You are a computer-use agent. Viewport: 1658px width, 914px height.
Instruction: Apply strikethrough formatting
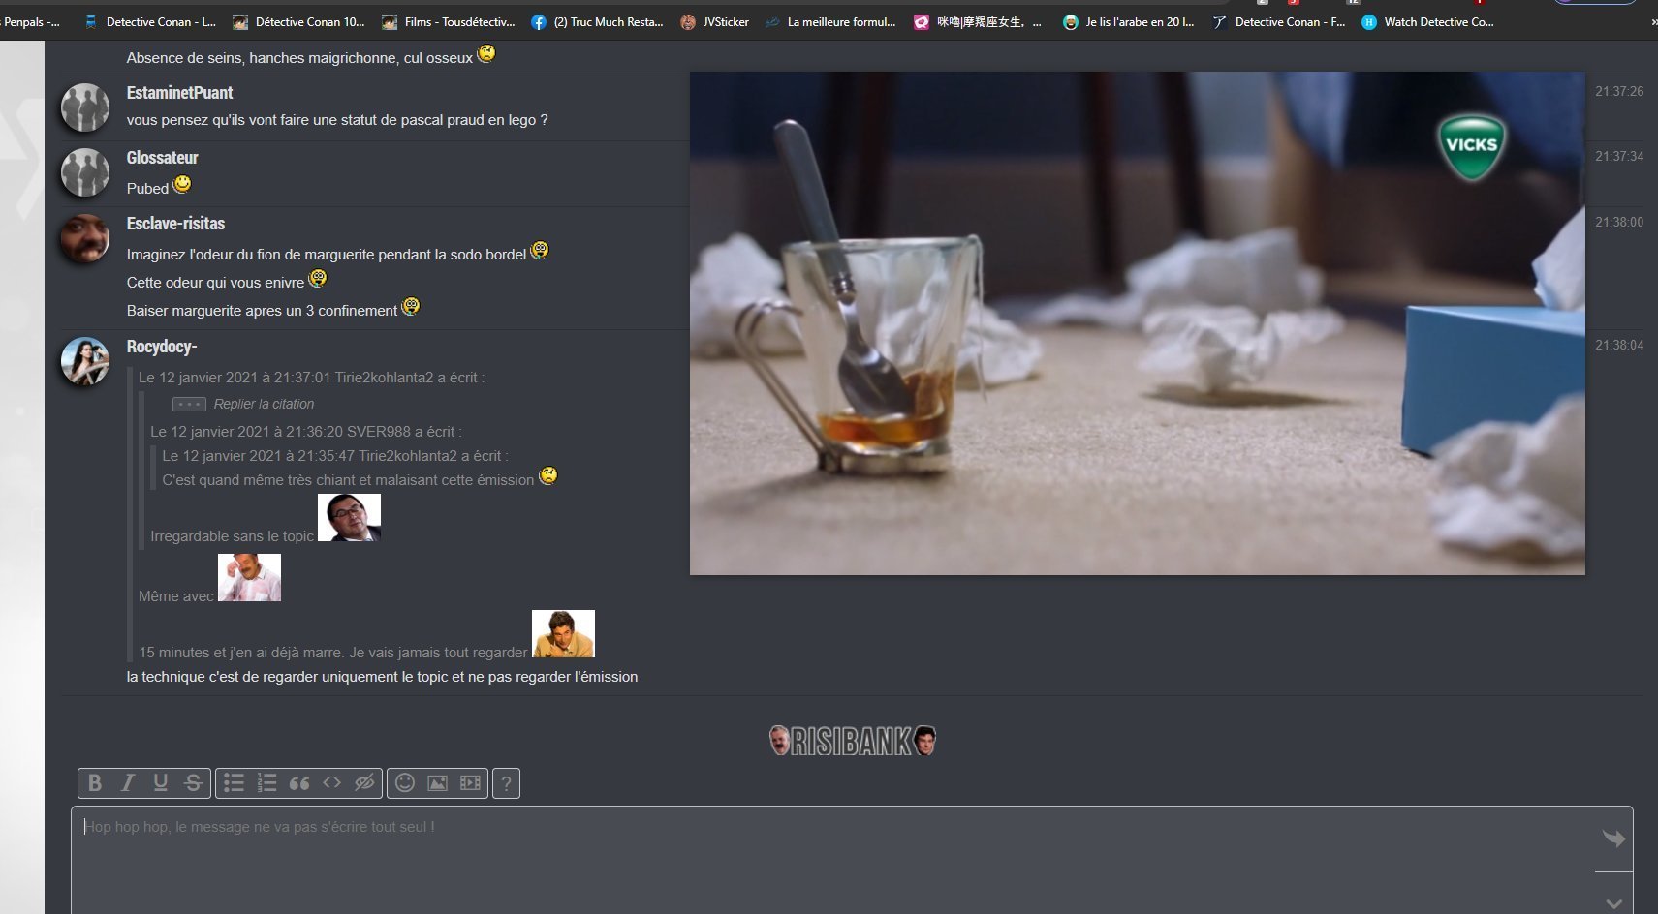[194, 783]
